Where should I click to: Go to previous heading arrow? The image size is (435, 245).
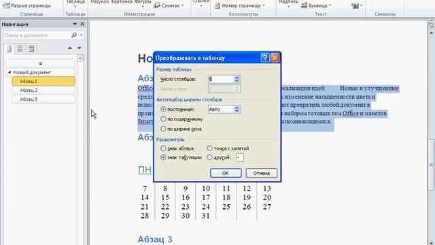coord(70,48)
